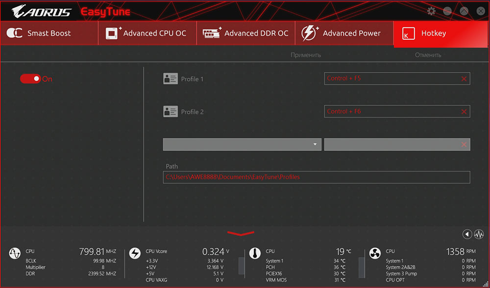This screenshot has width=490, height=288.
Task: Click the Отменить cancel button
Action: [x=428, y=55]
